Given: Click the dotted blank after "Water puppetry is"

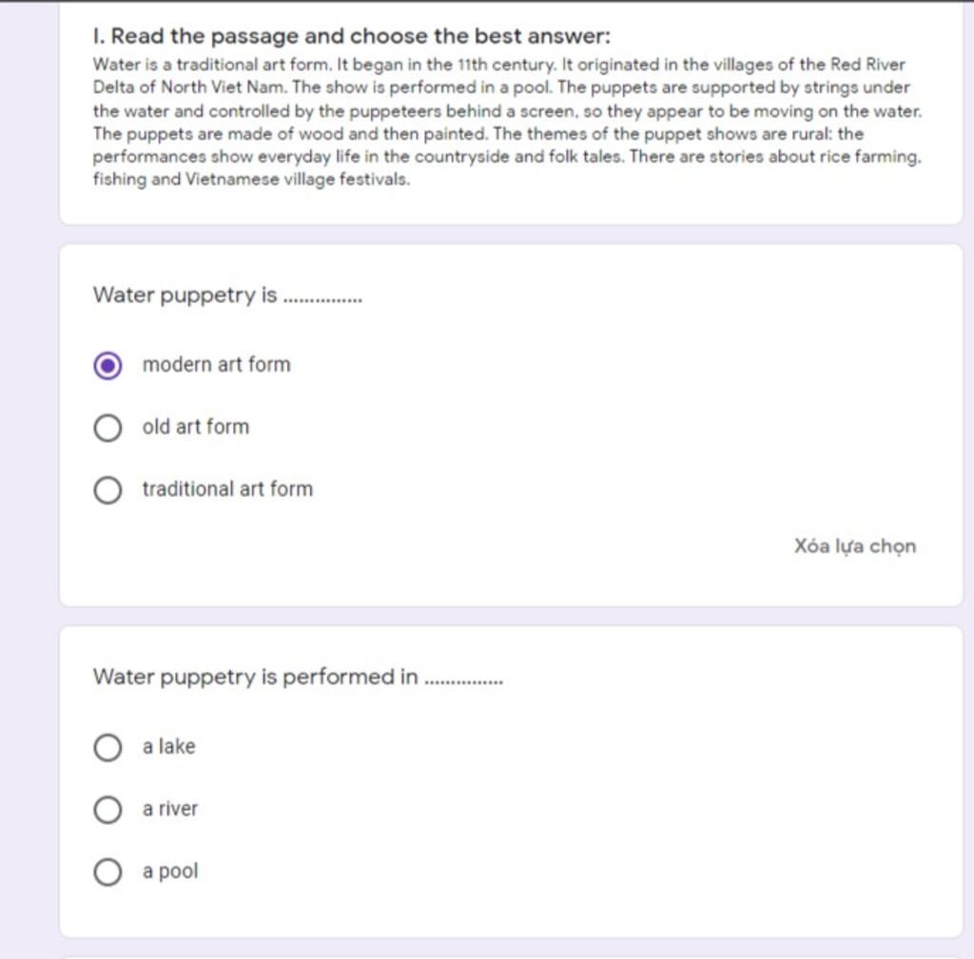Looking at the screenshot, I should (x=322, y=300).
